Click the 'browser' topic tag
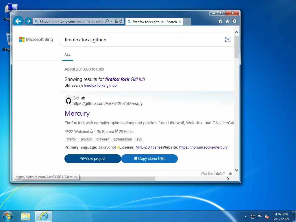Screen dimensions: 296x222 pos(103,139)
